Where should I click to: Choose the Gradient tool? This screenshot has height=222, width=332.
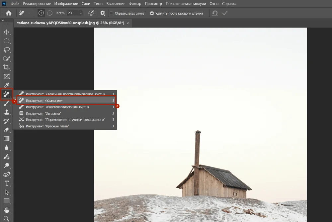click(6, 139)
